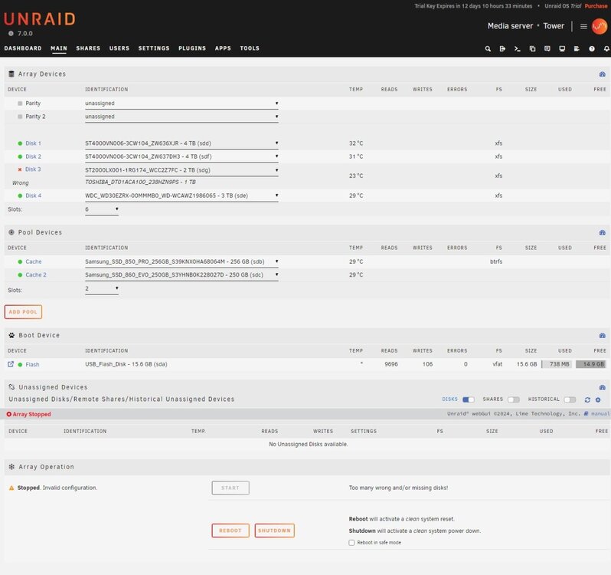Click the Pool Devices section icon

pyautogui.click(x=11, y=232)
